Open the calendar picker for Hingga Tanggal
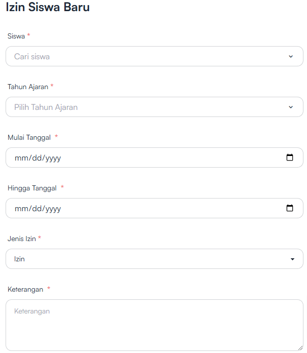 (x=289, y=208)
